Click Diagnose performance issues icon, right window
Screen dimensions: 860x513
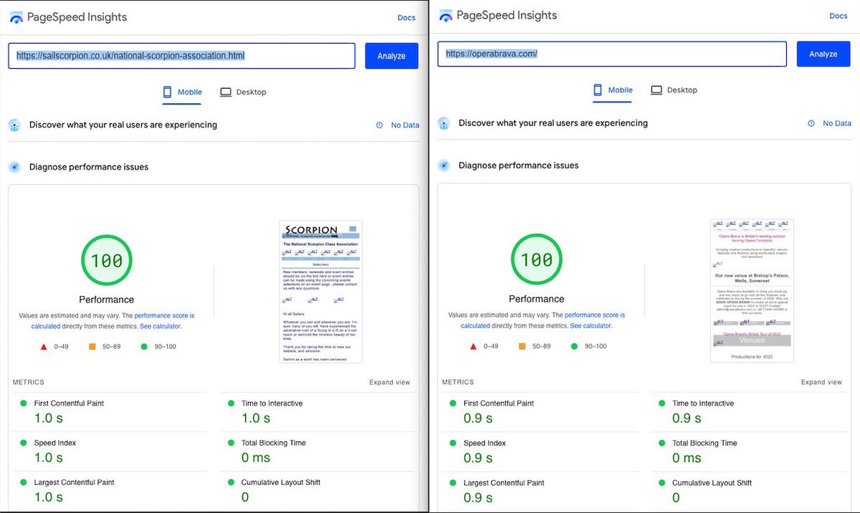pyautogui.click(x=444, y=166)
